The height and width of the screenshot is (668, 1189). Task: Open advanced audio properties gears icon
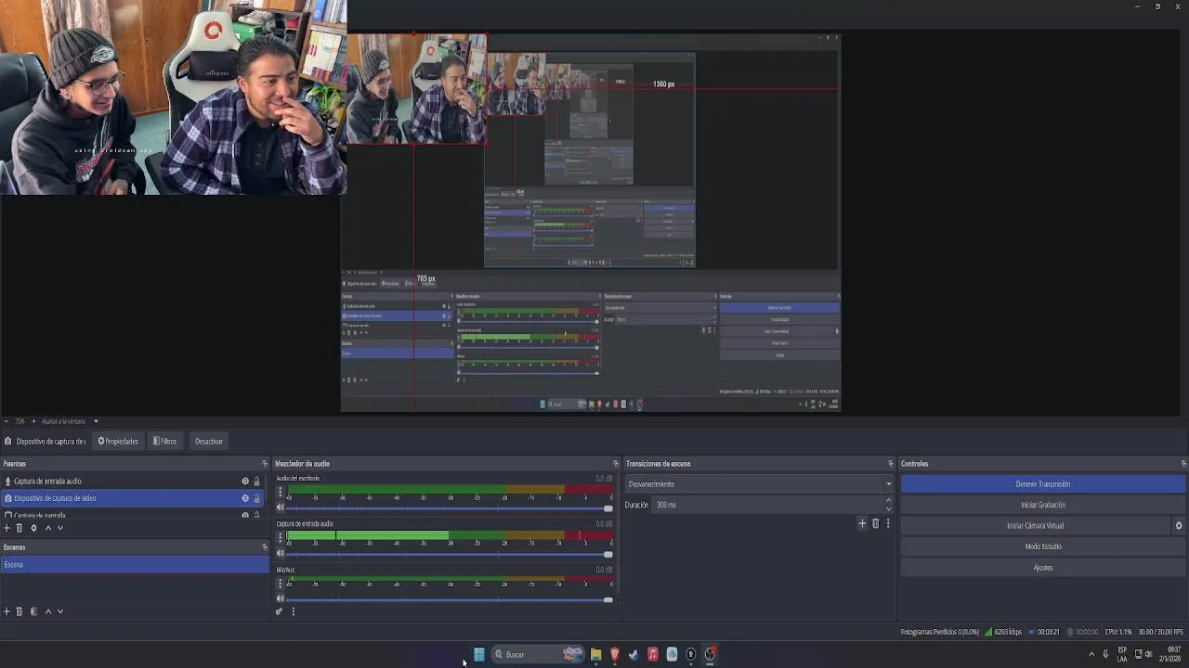point(279,611)
